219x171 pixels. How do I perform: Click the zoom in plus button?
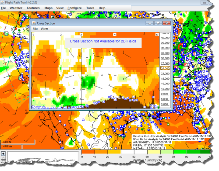click(x=3, y=154)
